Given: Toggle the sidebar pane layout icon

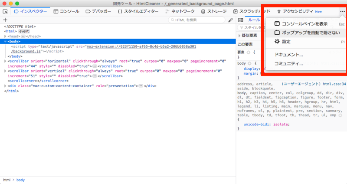Looking at the screenshot, I should (x=241, y=20).
